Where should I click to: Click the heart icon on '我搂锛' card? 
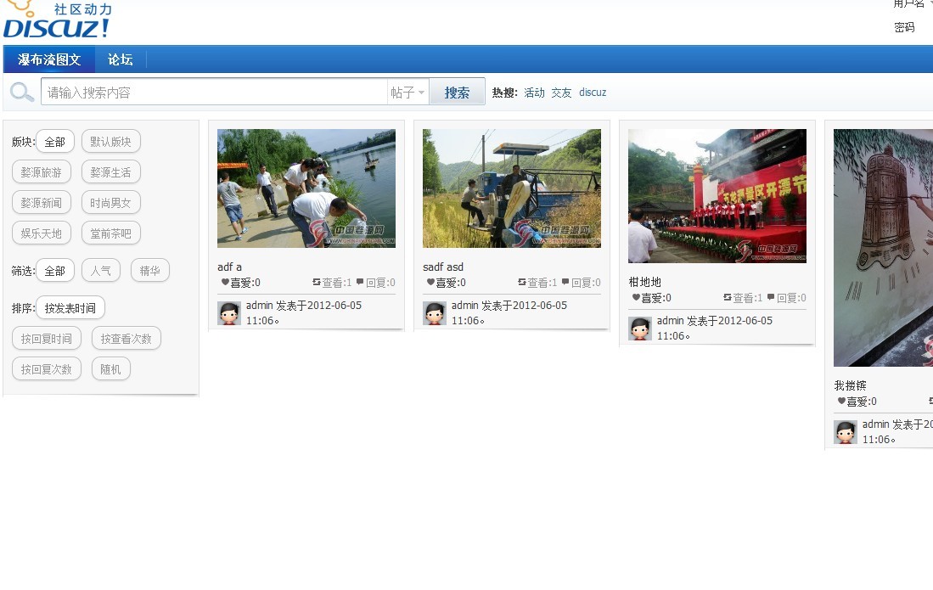point(840,401)
